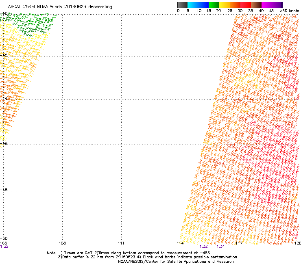Click the '35' legend scale label
Viewport: 301px width, 264px height.
(x=251, y=11)
